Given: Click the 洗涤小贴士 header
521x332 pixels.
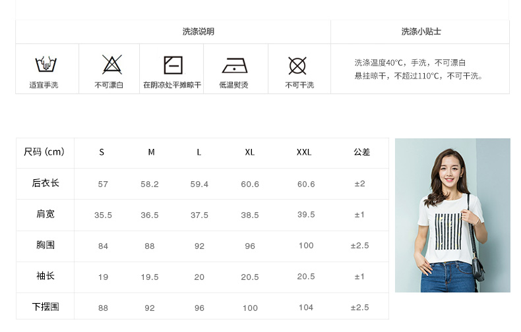Looking at the screenshot, I should [421, 32].
